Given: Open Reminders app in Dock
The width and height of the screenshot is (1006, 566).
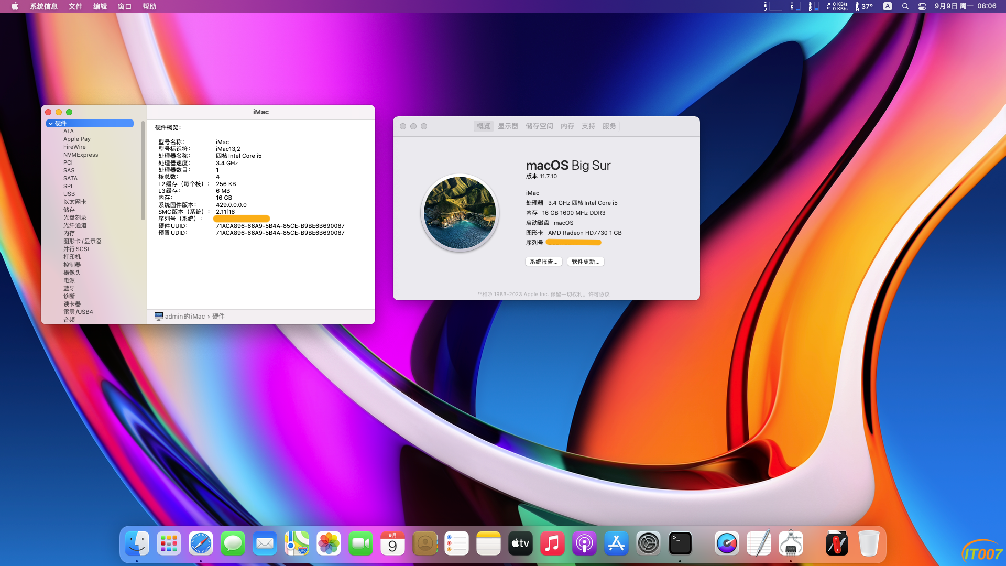Looking at the screenshot, I should pos(456,543).
